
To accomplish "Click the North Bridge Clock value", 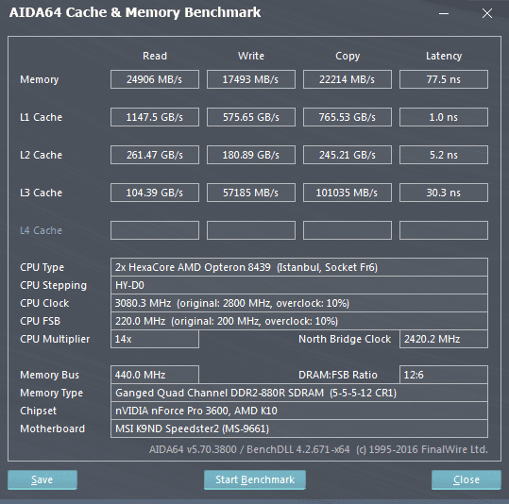I will [x=444, y=339].
